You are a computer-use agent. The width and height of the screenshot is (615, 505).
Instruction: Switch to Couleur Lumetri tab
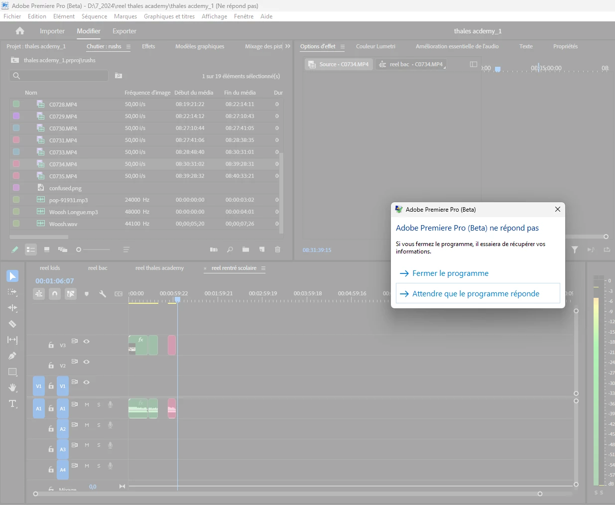coord(375,46)
